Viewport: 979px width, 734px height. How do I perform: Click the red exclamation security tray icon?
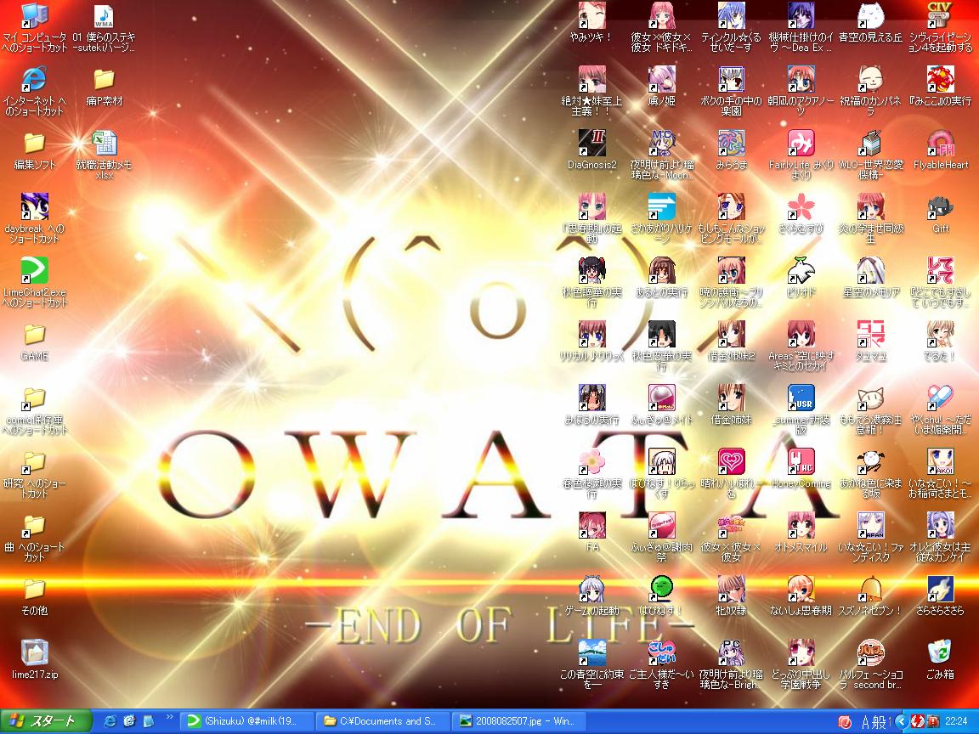pyautogui.click(x=933, y=721)
